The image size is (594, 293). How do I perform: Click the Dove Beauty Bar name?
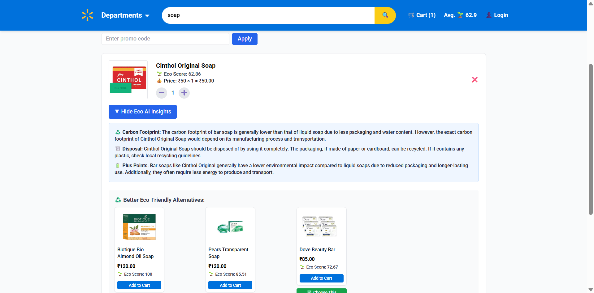pos(317,249)
